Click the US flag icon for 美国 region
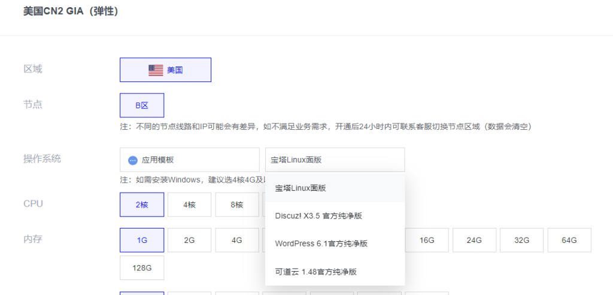 point(156,70)
